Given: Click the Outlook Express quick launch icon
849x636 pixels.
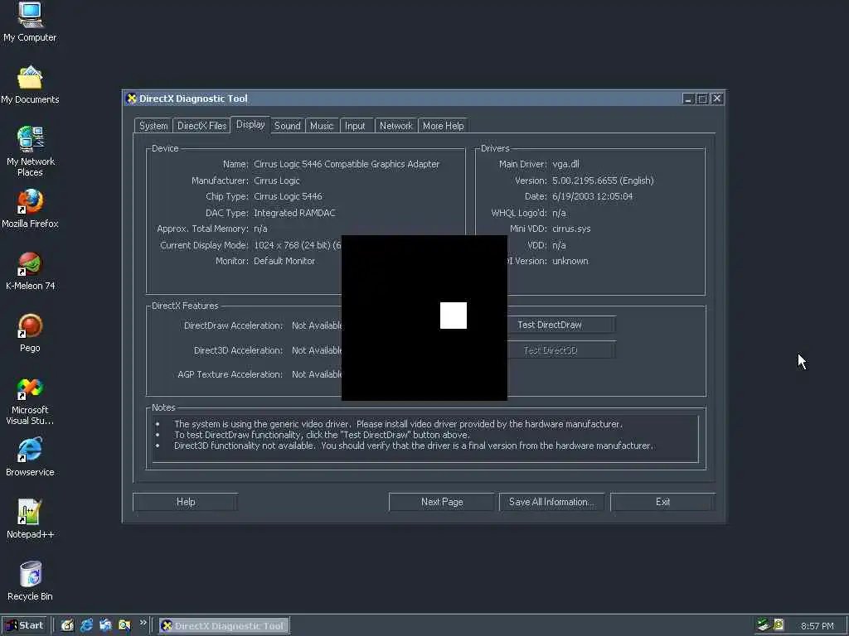Looking at the screenshot, I should point(105,626).
